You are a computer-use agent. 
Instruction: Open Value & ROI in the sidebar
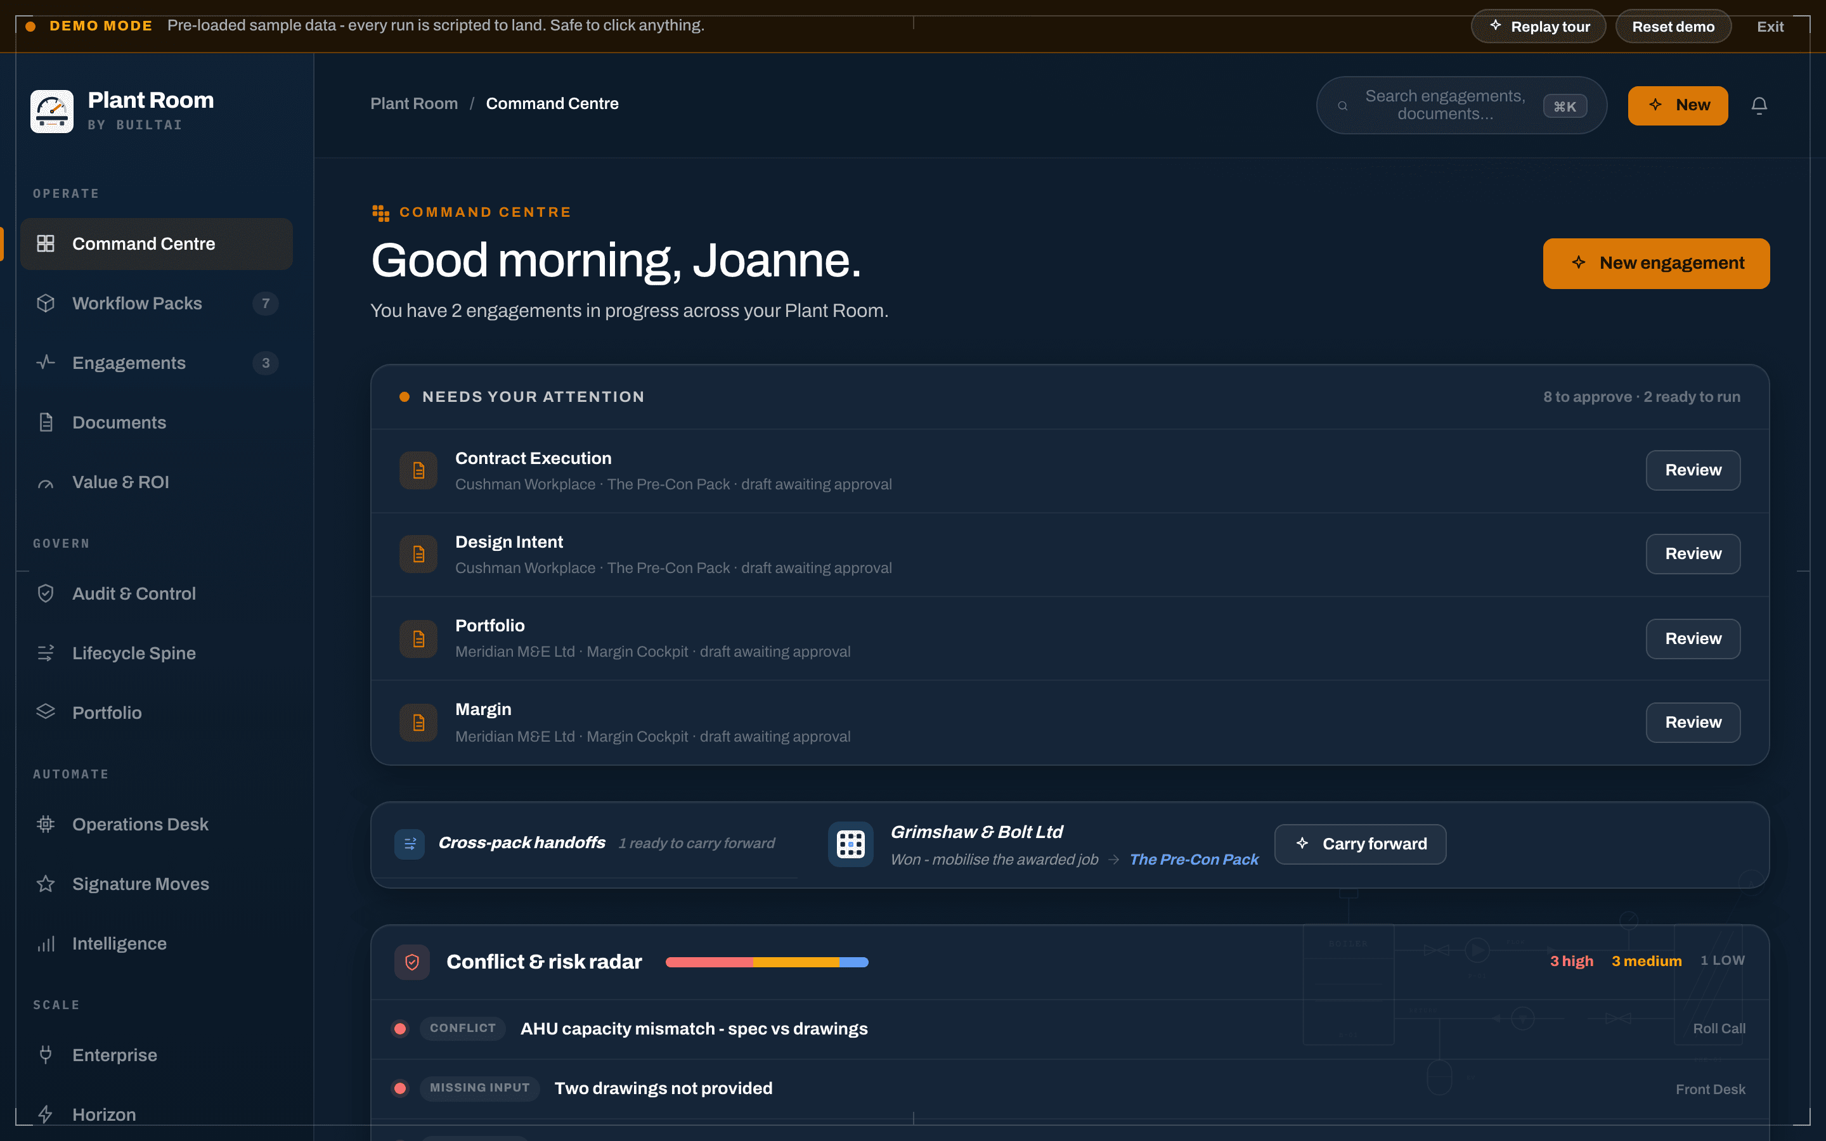tap(156, 482)
